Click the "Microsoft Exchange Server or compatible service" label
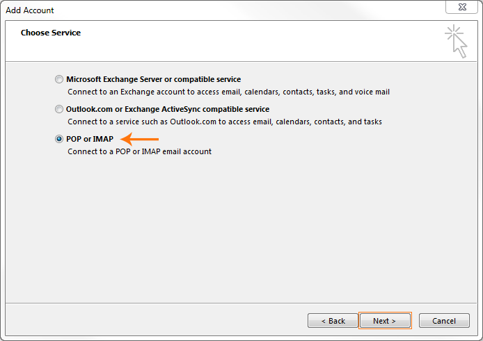 pos(153,79)
